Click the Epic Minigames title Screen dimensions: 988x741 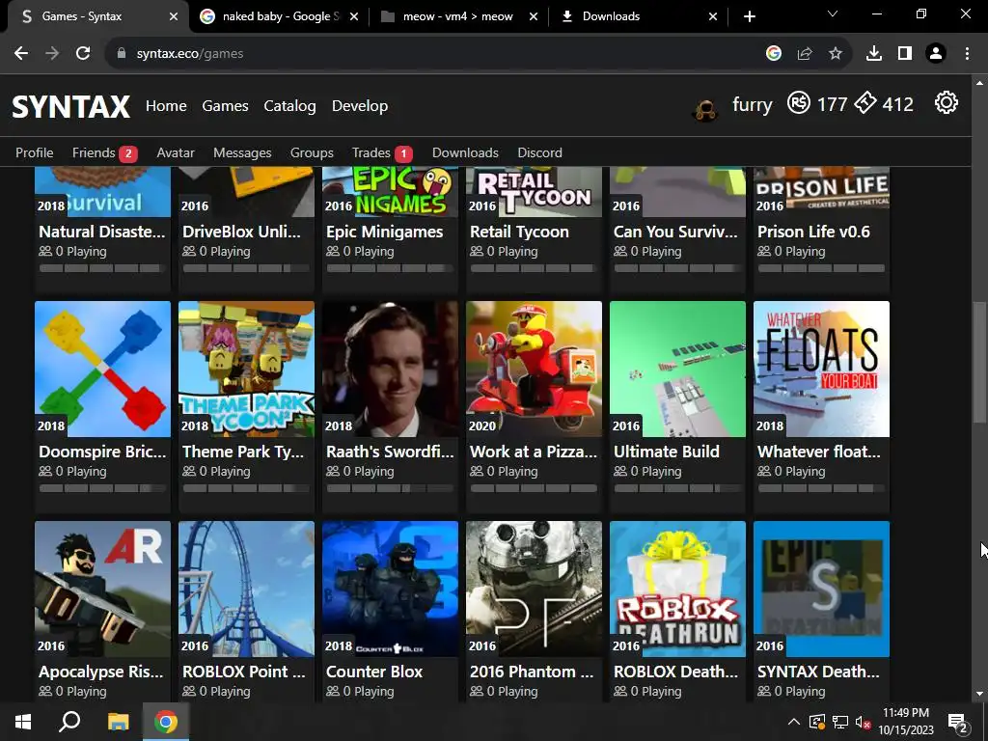(x=384, y=232)
